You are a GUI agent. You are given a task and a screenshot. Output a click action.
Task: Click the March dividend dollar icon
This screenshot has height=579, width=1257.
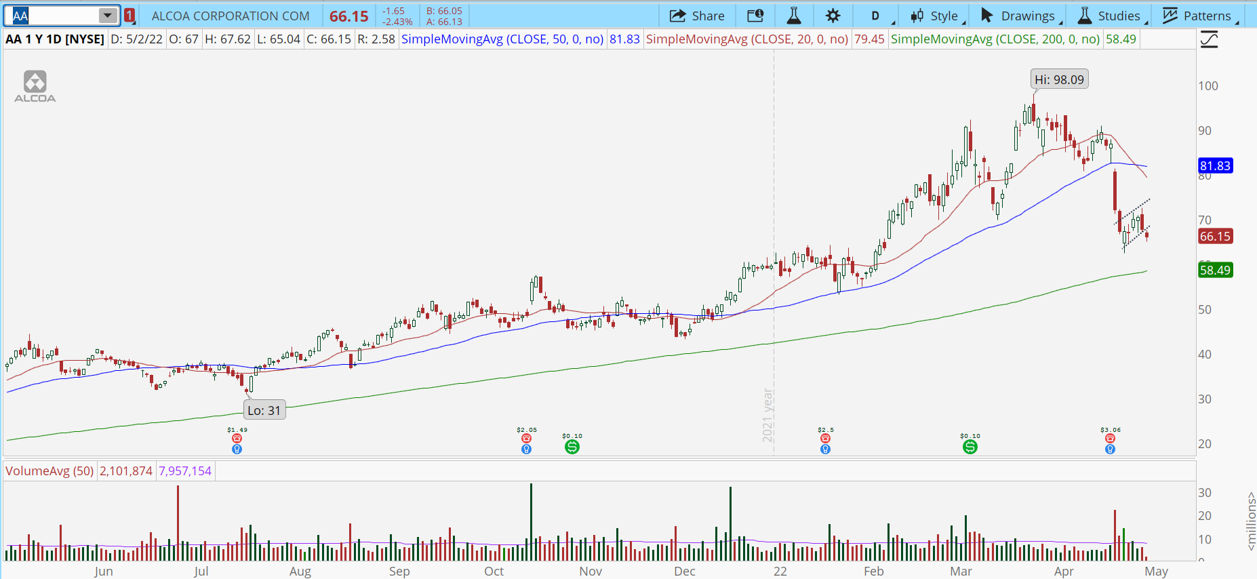[970, 446]
